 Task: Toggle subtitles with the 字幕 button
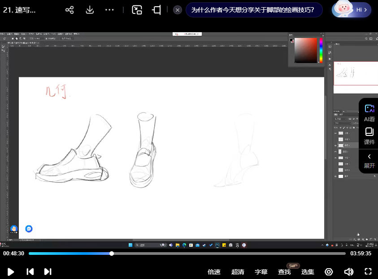tap(261, 271)
